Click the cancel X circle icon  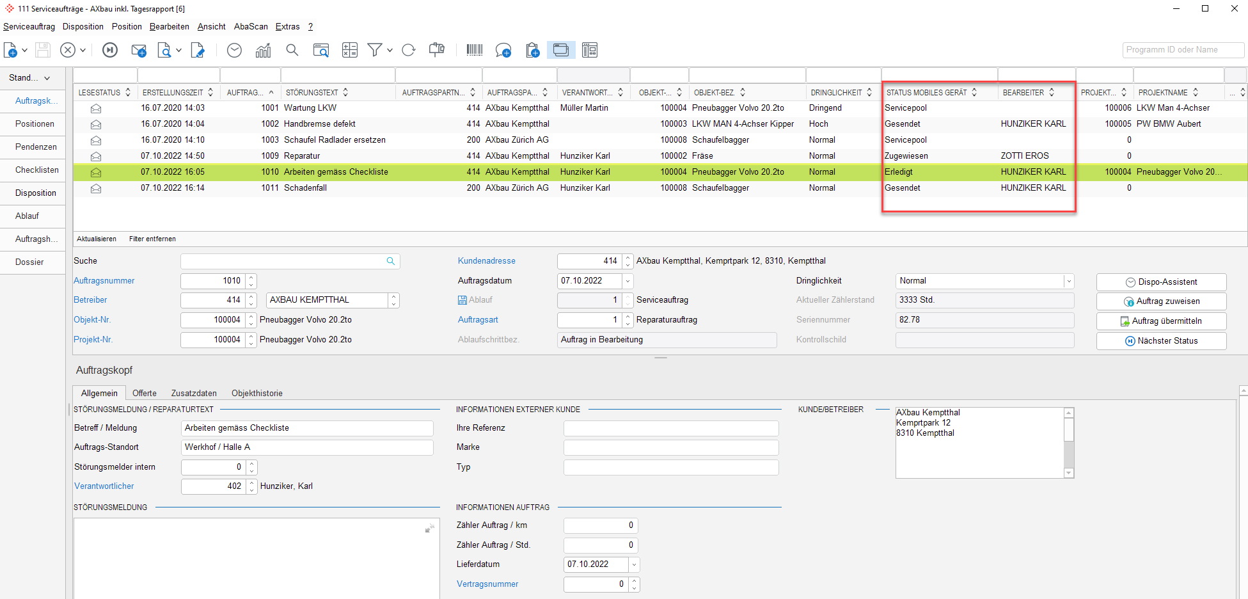68,50
